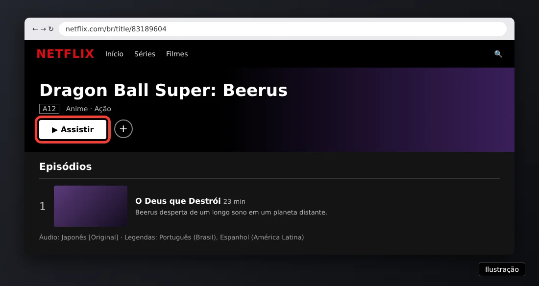The image size is (539, 286).
Task: Click the browser forward arrow
Action: [43, 29]
